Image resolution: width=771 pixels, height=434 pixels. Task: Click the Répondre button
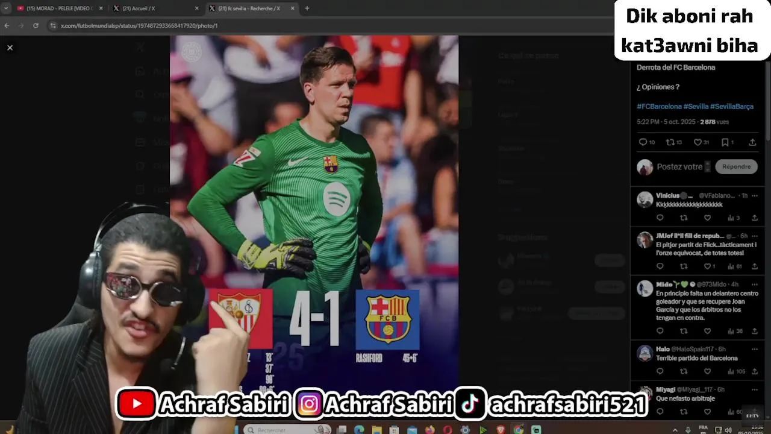pyautogui.click(x=736, y=166)
